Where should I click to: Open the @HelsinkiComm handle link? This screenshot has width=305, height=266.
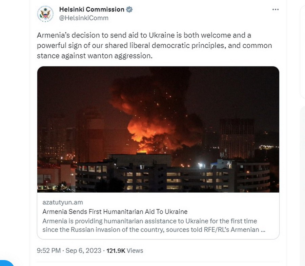click(x=84, y=18)
